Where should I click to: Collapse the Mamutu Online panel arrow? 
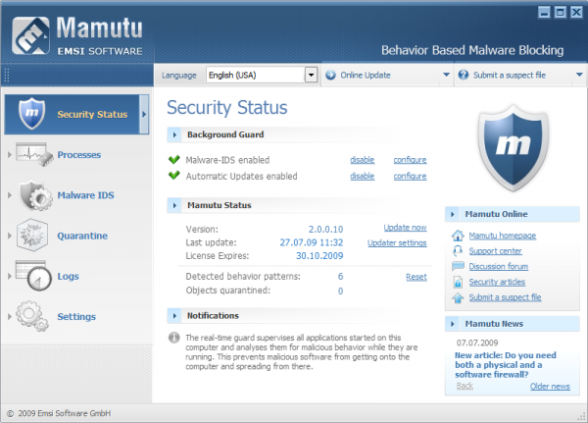pyautogui.click(x=452, y=214)
